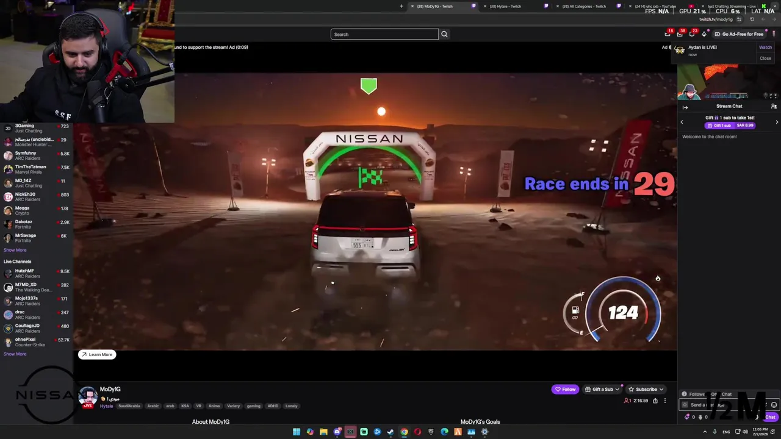This screenshot has width=781, height=439.
Task: Click Show More under Live Channels
Action: [15, 354]
